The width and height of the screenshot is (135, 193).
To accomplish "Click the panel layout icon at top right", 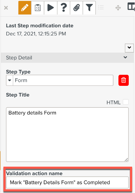I will 131,7.
